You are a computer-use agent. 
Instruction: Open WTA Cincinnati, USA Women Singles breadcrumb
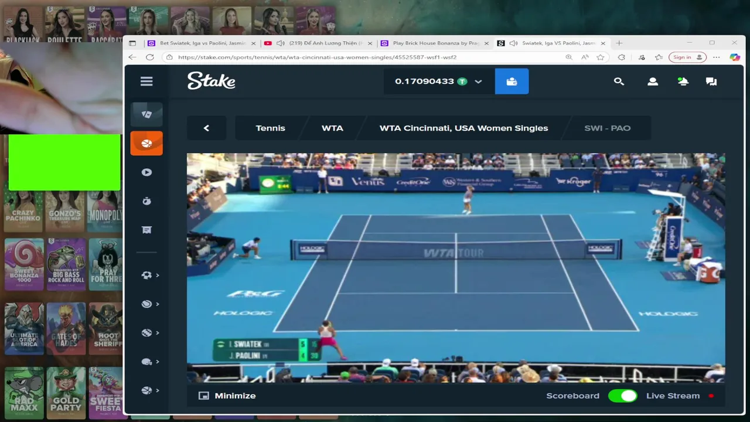(x=463, y=128)
